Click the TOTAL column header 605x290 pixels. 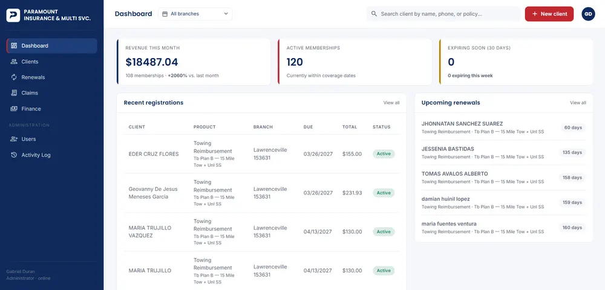click(x=350, y=127)
